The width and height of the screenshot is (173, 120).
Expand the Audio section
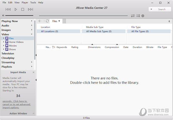point(32,25)
